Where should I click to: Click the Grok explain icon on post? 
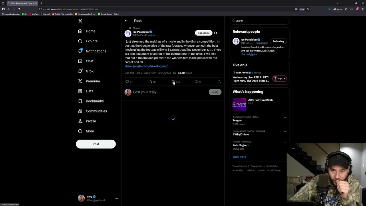[216, 33]
